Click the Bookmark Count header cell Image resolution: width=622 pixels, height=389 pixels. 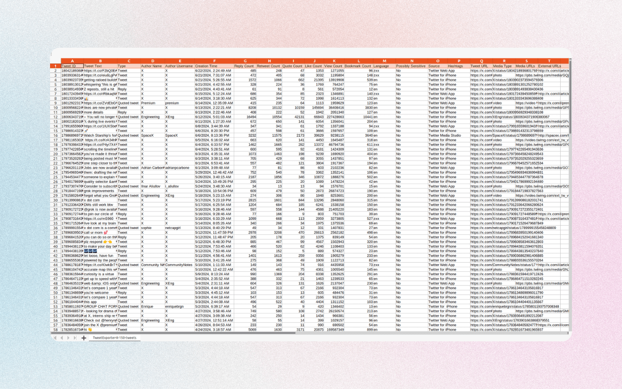pos(359,66)
